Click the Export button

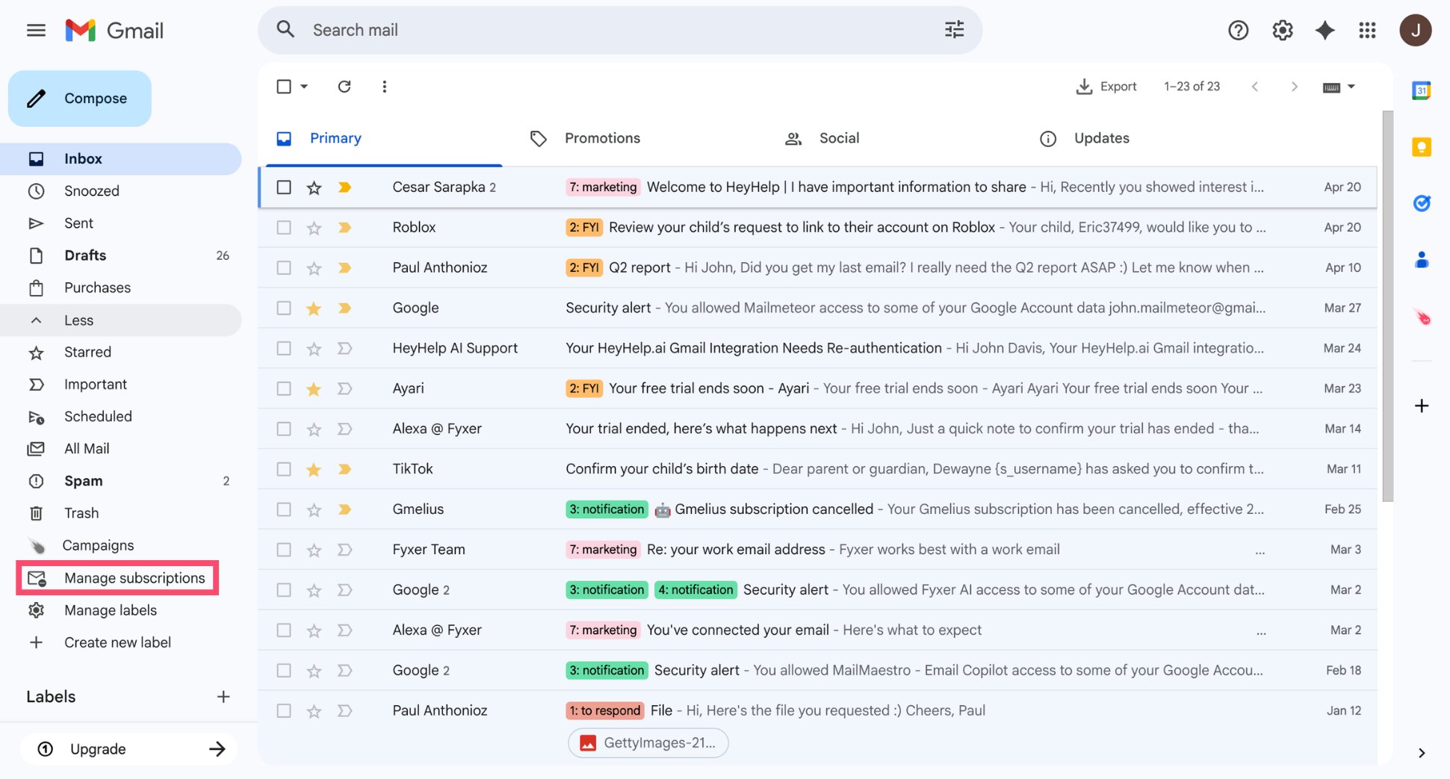tap(1106, 87)
